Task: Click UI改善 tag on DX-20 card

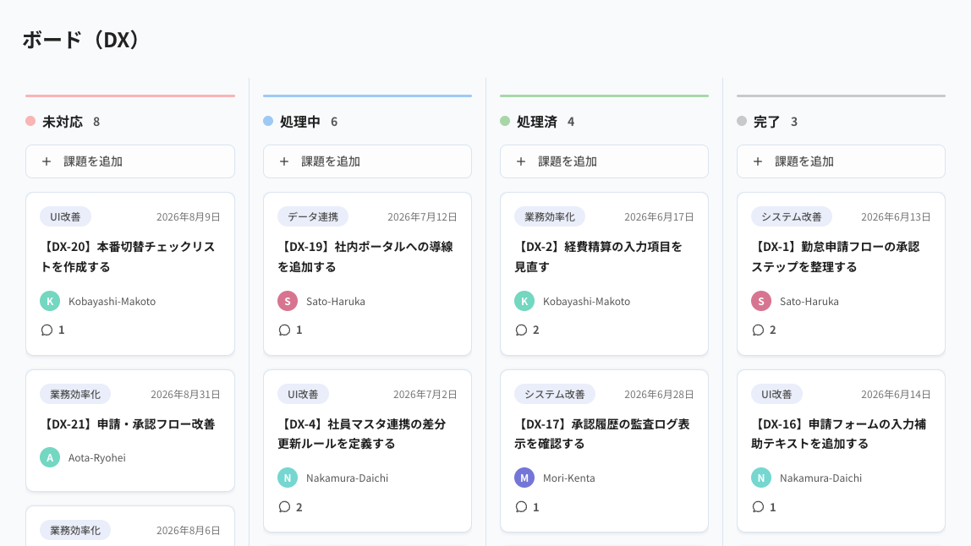Action: 66,216
